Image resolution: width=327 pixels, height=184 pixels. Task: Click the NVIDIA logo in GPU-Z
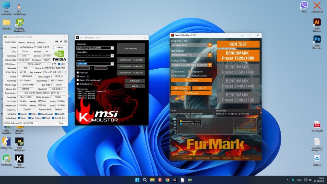point(60,56)
